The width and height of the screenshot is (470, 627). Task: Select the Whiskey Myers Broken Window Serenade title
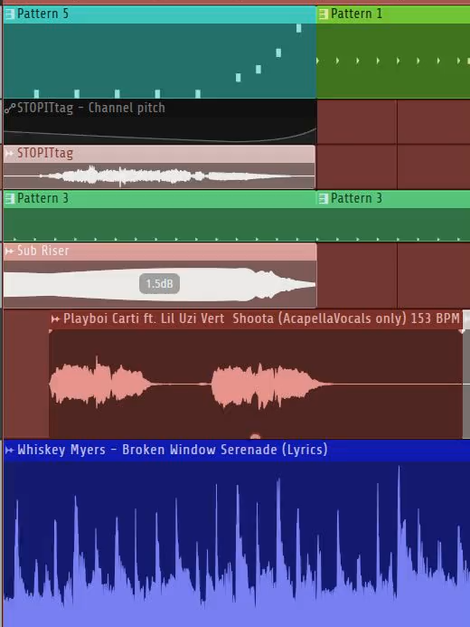point(173,450)
